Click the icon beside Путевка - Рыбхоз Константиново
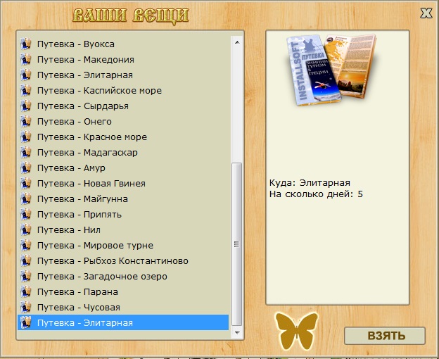Screen dimensions: 439x359 tap(26, 260)
